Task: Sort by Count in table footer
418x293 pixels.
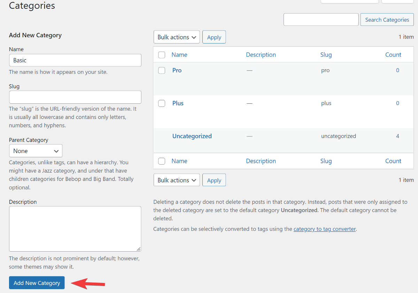Action: tap(393, 161)
